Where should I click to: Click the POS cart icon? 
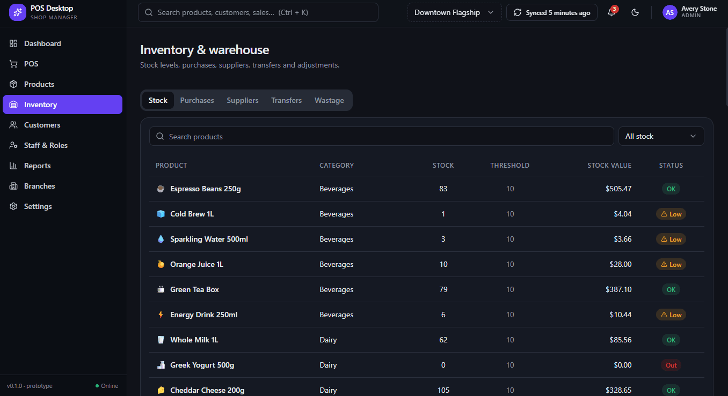point(13,64)
